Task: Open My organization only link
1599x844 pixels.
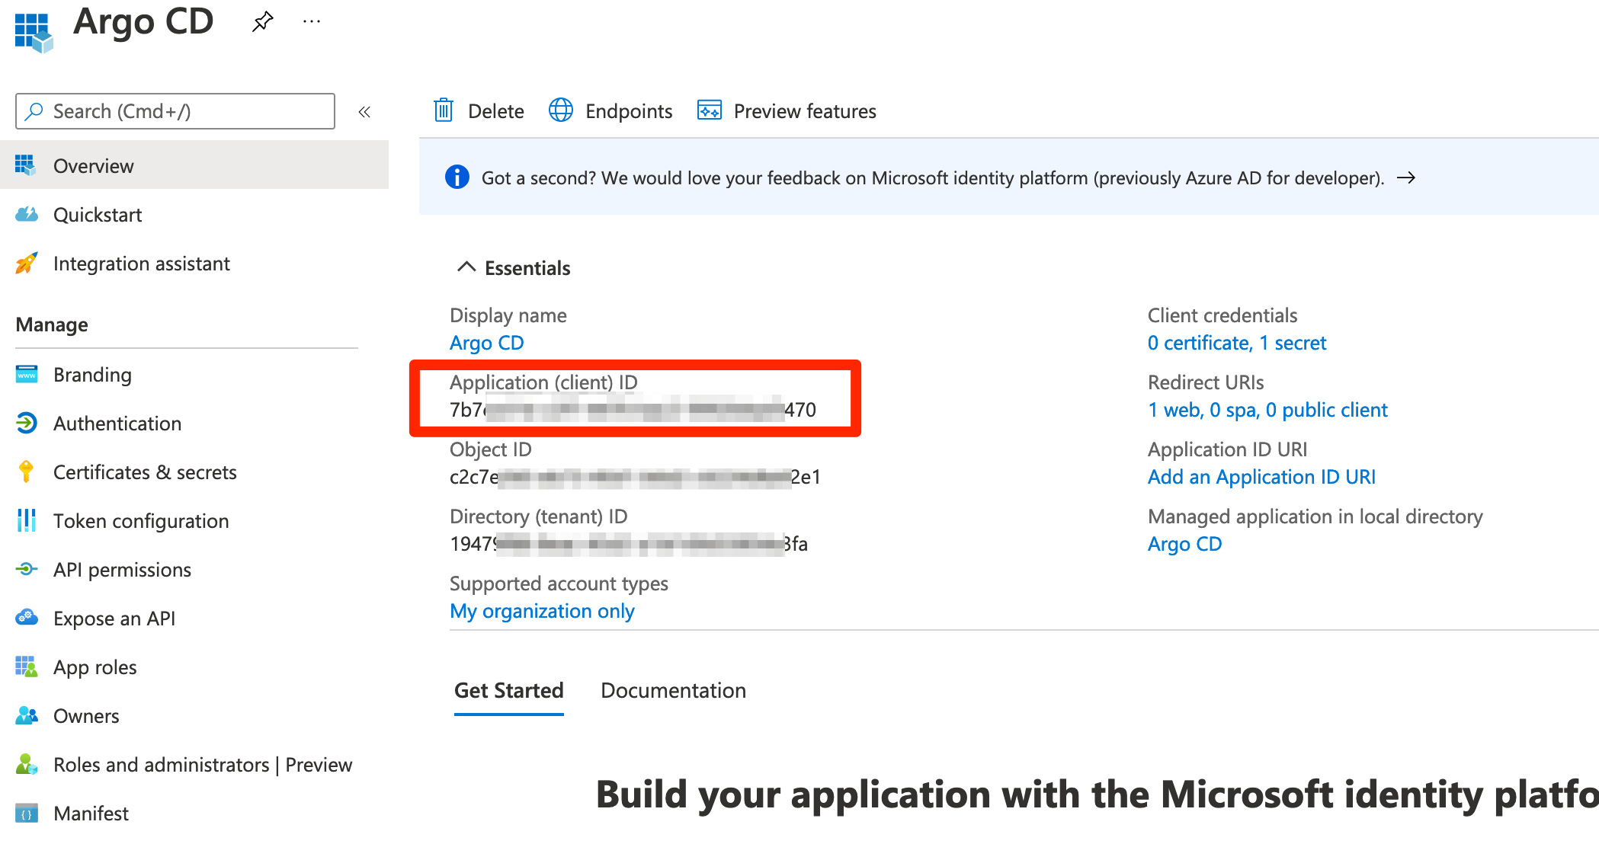Action: [542, 611]
